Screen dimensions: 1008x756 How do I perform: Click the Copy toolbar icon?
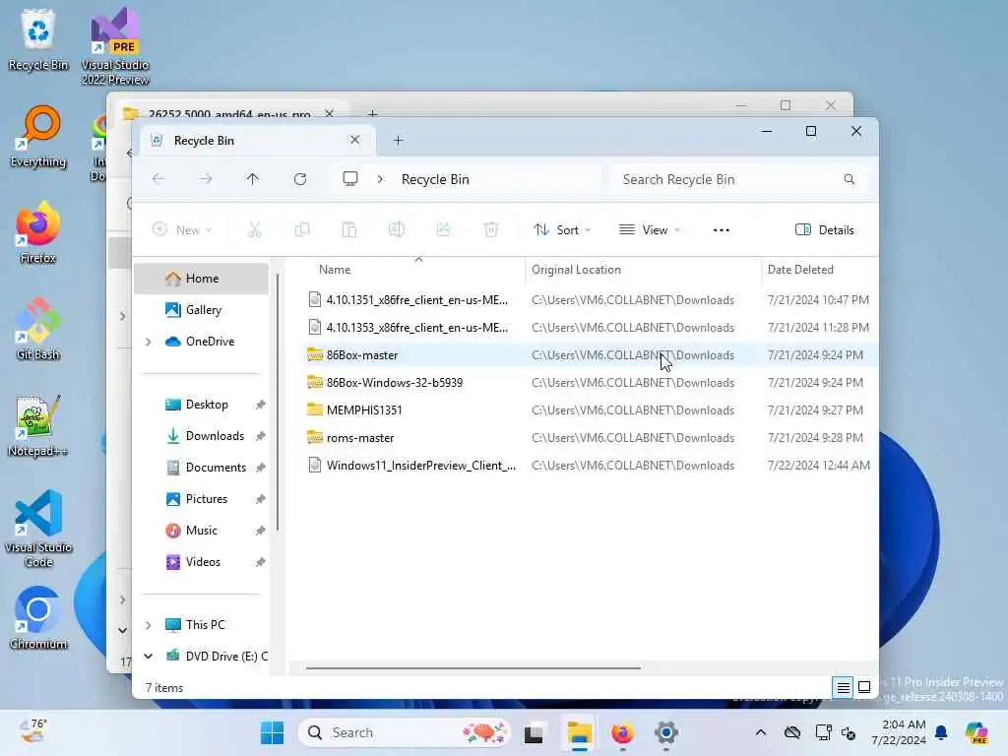point(302,229)
